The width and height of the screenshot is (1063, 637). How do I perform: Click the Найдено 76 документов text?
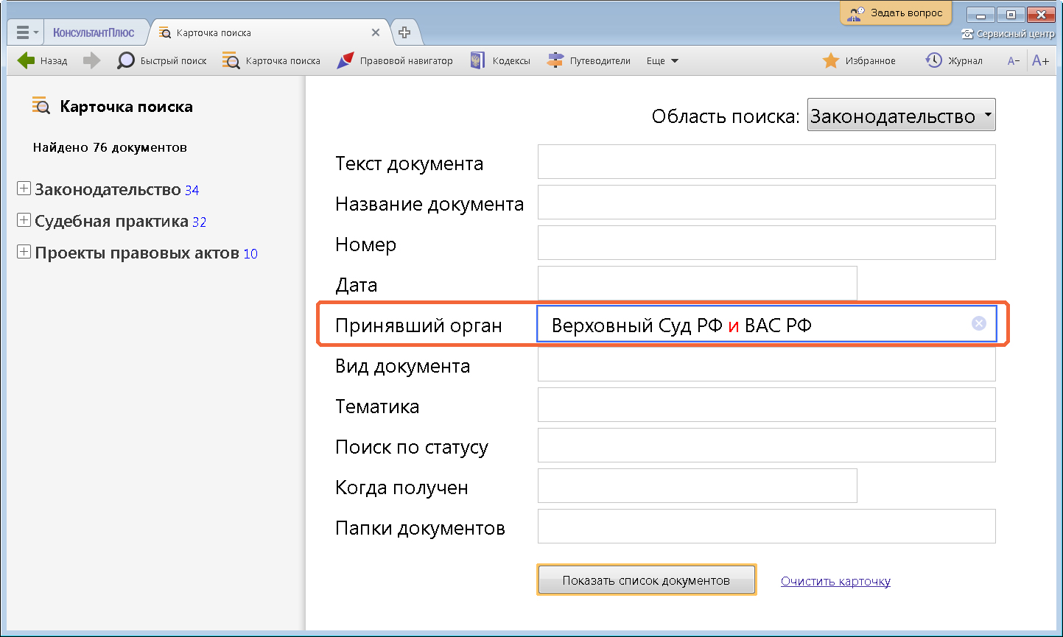click(110, 147)
